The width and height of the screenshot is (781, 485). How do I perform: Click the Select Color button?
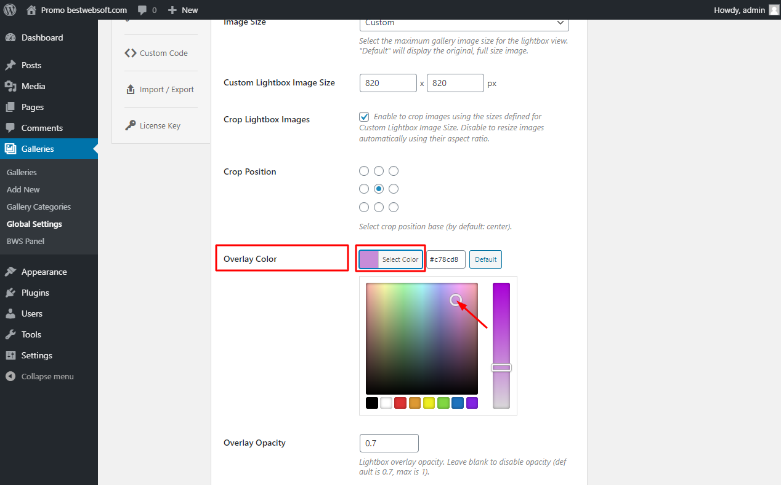coord(391,259)
